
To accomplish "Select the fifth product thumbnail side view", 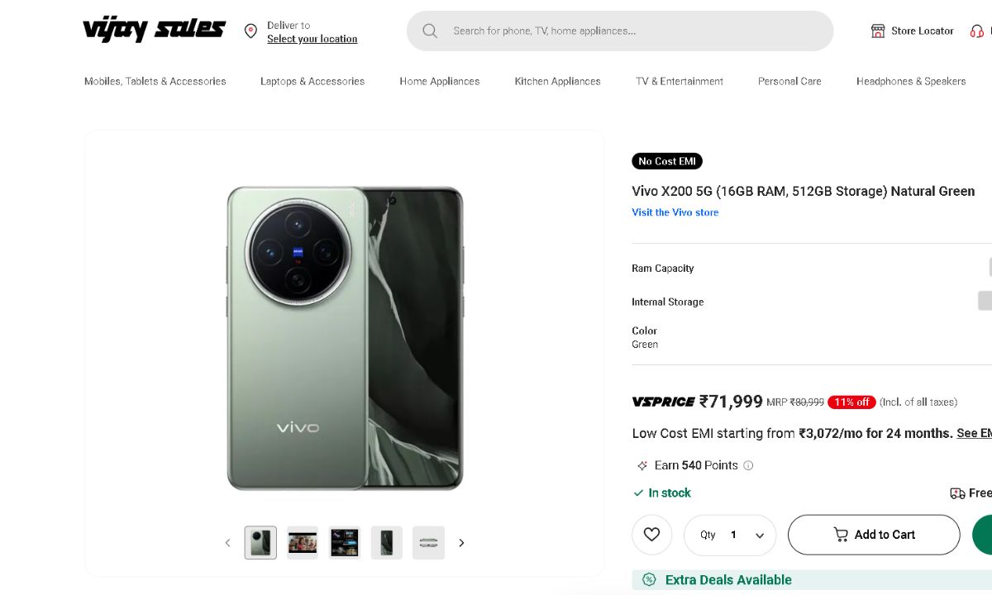I will tap(428, 543).
